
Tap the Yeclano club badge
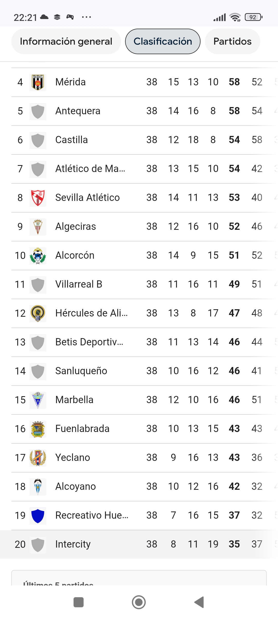click(x=38, y=458)
